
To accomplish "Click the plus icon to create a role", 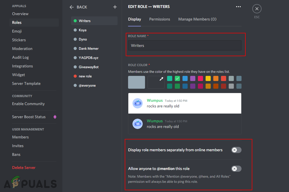I will (x=115, y=7).
